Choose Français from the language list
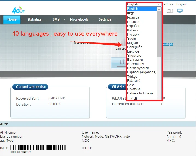Image resolution: width=196 pixels, height=156 pixels. (142, 18)
